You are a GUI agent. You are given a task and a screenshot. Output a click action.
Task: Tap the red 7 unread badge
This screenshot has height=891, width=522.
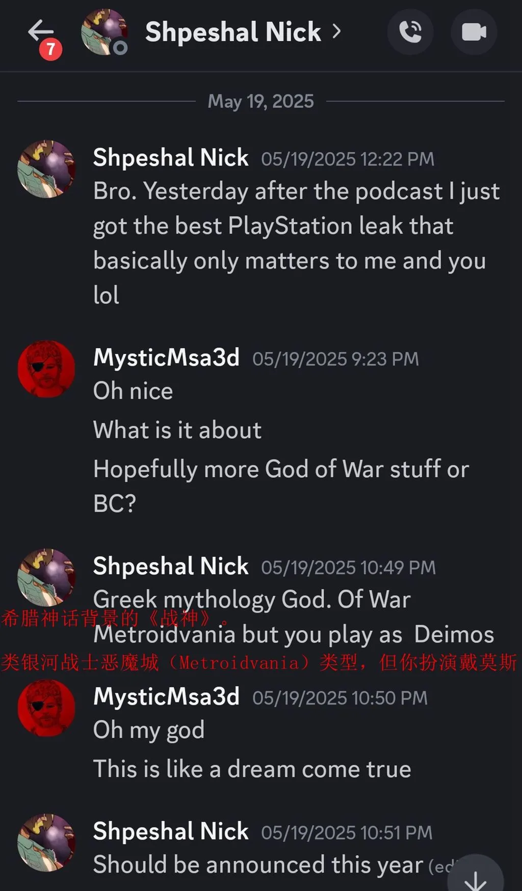[x=50, y=49]
